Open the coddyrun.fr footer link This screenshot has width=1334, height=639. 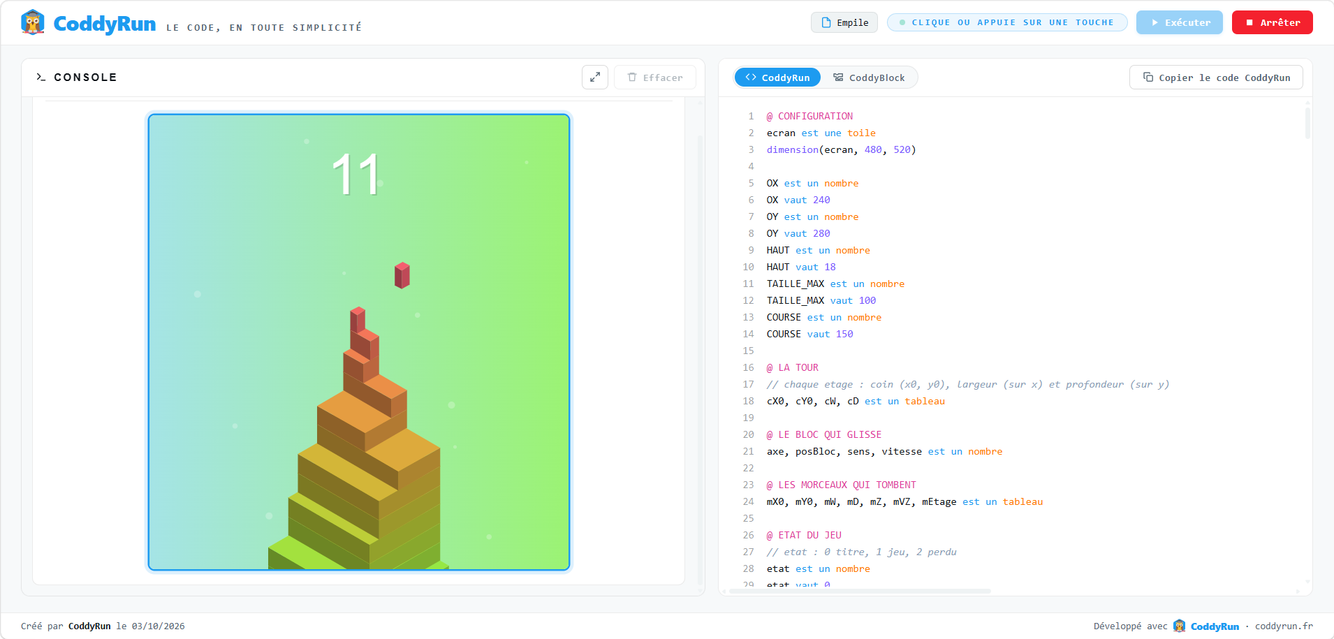coord(1284,626)
